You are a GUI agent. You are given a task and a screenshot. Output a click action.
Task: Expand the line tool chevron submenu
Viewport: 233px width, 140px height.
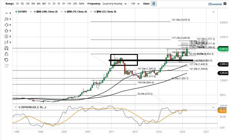point(10,13)
